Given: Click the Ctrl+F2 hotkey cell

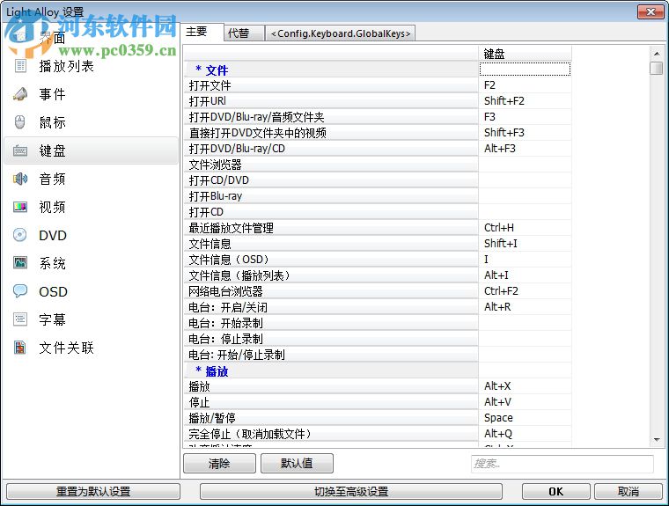Looking at the screenshot, I should pos(525,291).
